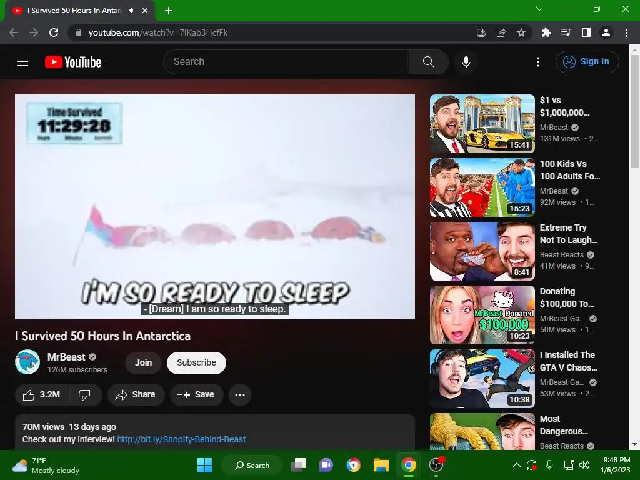Open taskbar Search box
Screen dimensions: 640x480
[252, 465]
